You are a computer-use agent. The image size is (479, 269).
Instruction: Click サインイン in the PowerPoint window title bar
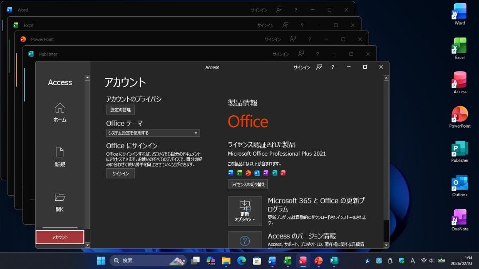272,39
